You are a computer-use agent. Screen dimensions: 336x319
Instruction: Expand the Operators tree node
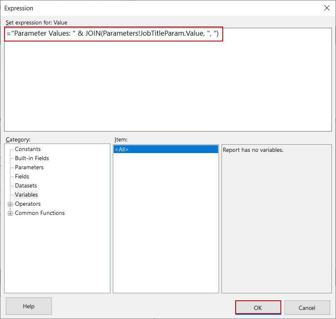tap(10, 204)
